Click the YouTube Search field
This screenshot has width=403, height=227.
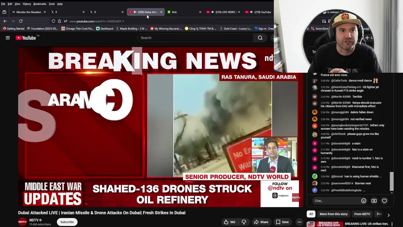click(195, 38)
